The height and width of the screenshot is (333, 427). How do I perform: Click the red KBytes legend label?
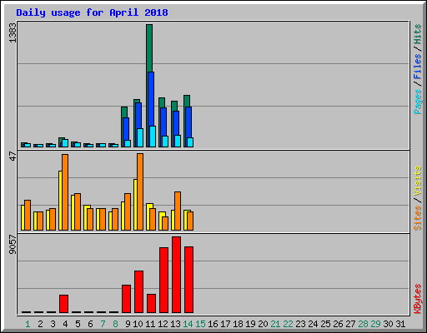click(x=417, y=299)
